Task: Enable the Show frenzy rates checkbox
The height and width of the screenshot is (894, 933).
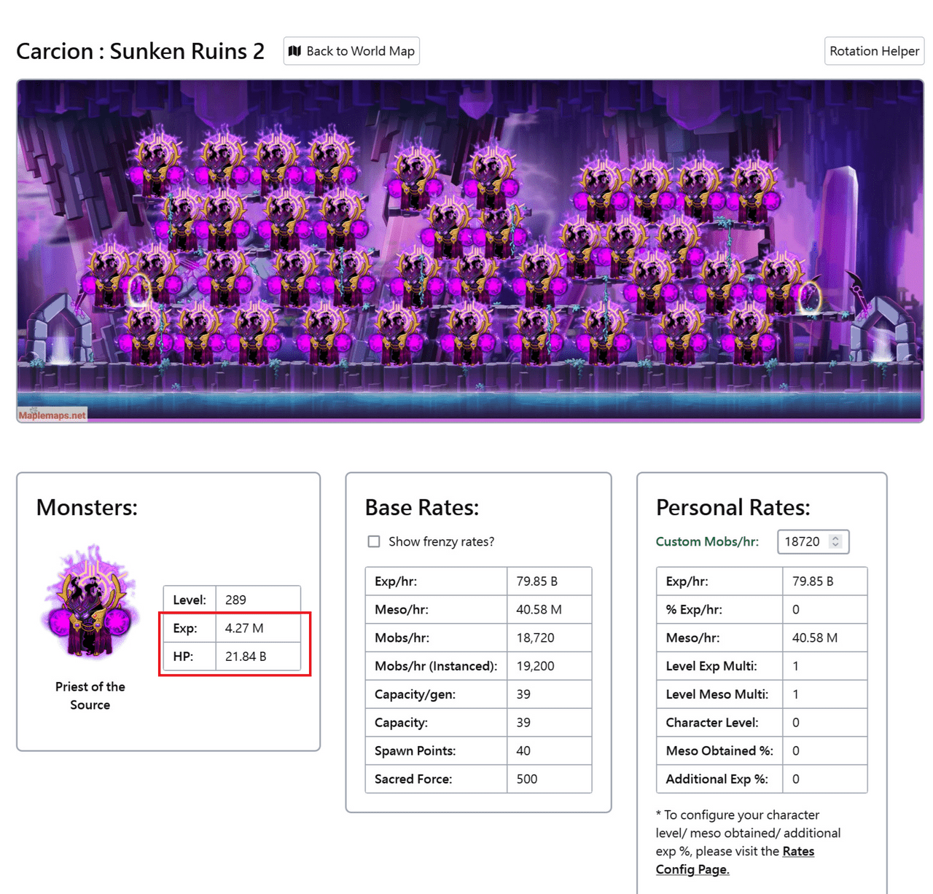Action: 374,541
